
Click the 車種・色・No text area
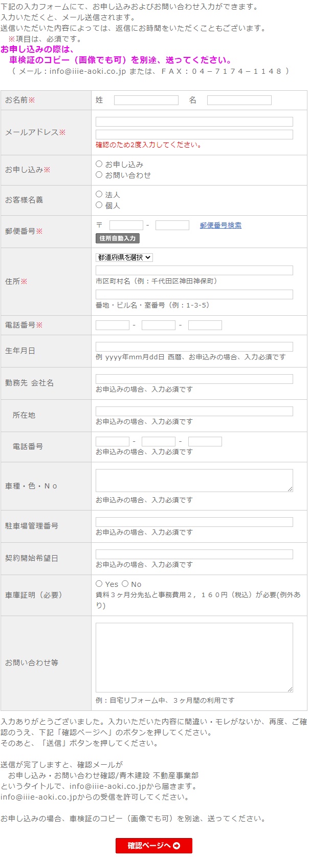click(x=194, y=481)
